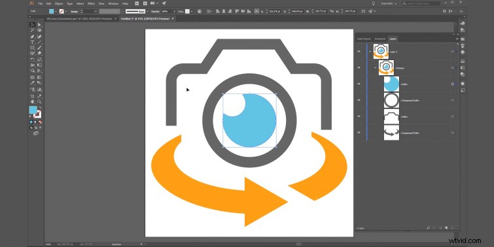Open the Stroke panel in the dock
The height and width of the screenshot is (247, 494).
463,61
